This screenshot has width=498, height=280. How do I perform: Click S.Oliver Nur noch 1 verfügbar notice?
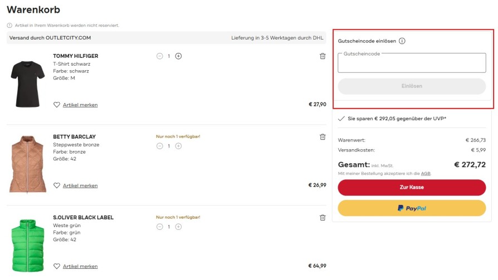pyautogui.click(x=178, y=217)
